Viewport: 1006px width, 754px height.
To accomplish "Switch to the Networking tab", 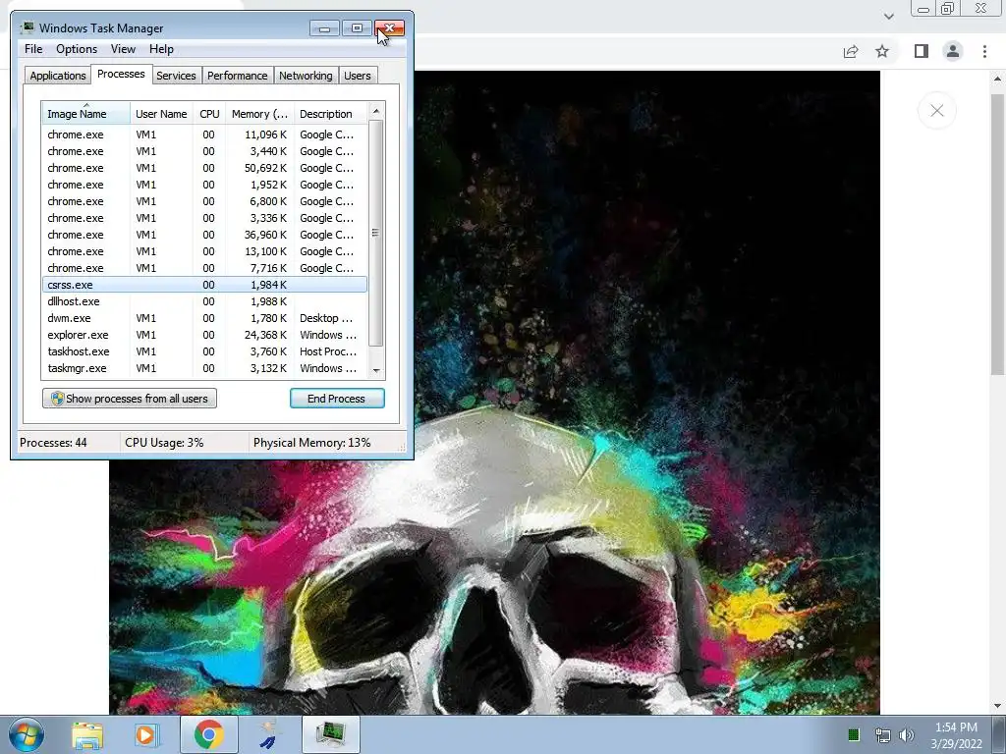I will (x=307, y=76).
